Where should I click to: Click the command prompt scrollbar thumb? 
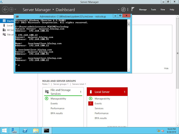tap(129, 24)
